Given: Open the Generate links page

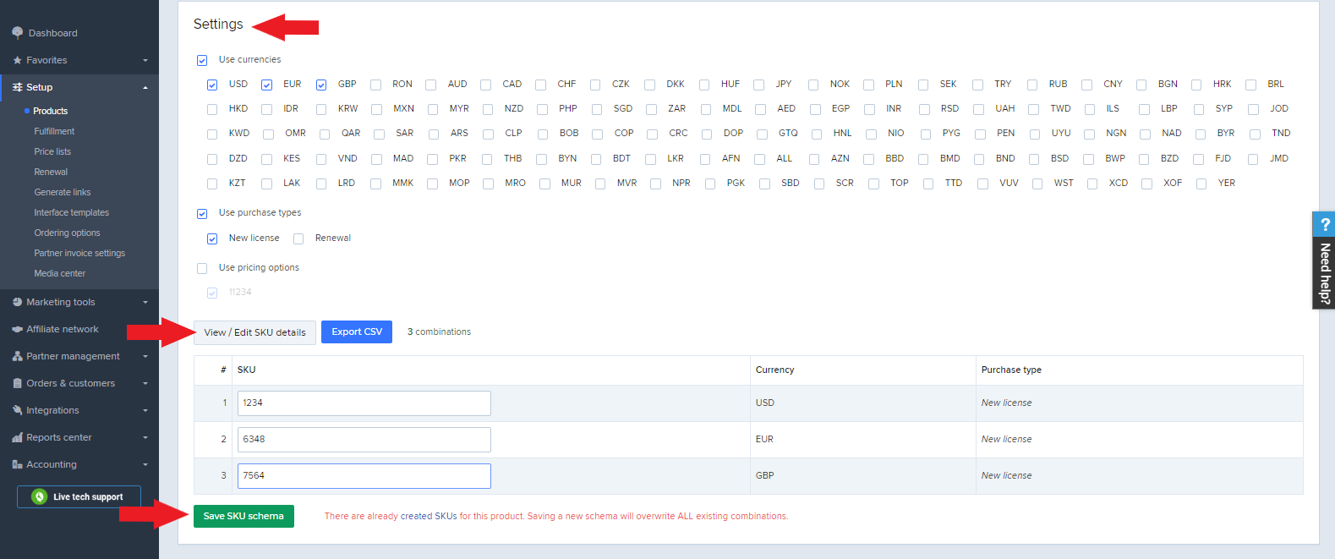Looking at the screenshot, I should (63, 192).
